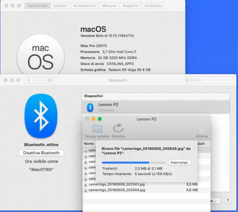Image resolution: width=238 pixels, height=212 pixels.
Task: Click the Processore 3,7 GHz line
Action: pyautogui.click(x=108, y=52)
